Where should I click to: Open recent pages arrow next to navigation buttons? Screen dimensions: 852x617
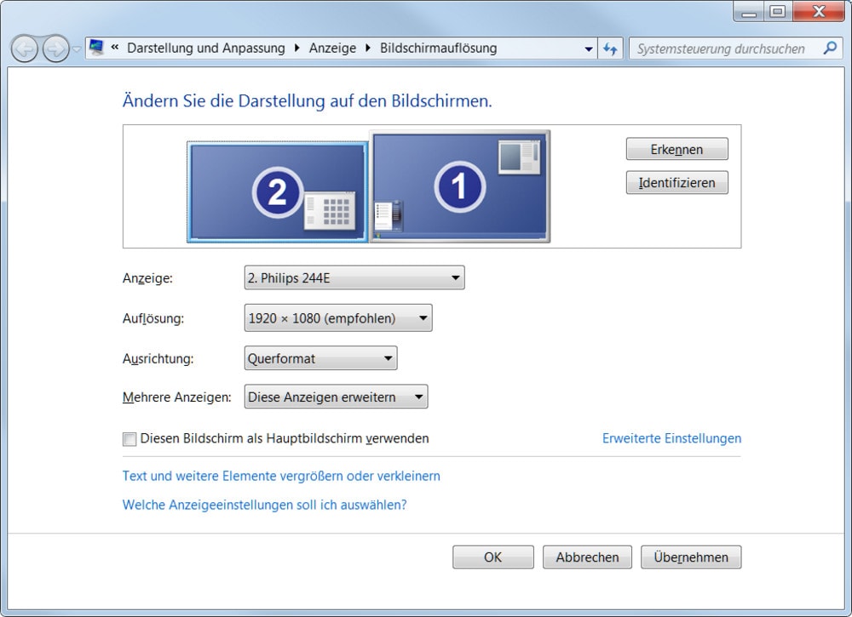(77, 49)
